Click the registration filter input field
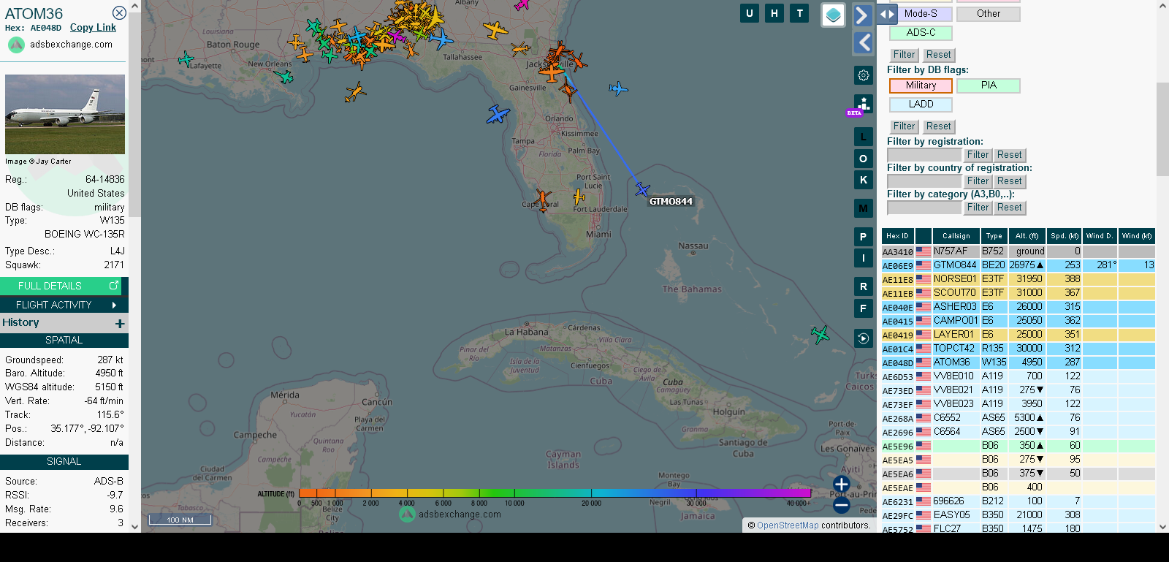 pos(924,155)
